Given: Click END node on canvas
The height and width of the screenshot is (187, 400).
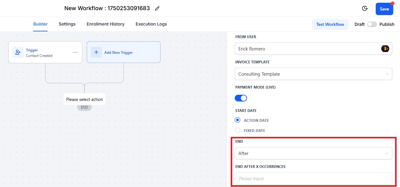Looking at the screenshot, I should pyautogui.click(x=84, y=107).
